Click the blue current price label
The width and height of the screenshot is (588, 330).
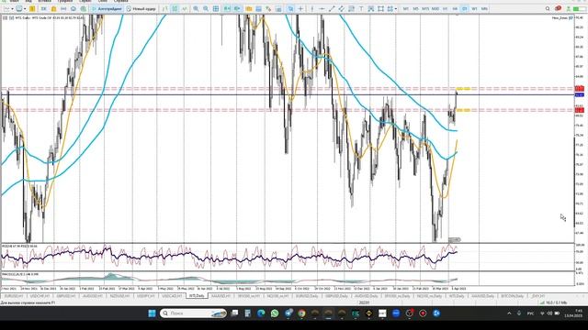[x=580, y=95]
